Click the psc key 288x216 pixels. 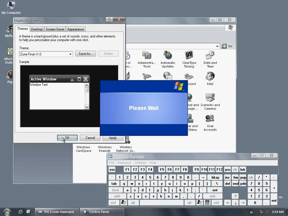(x=228, y=170)
